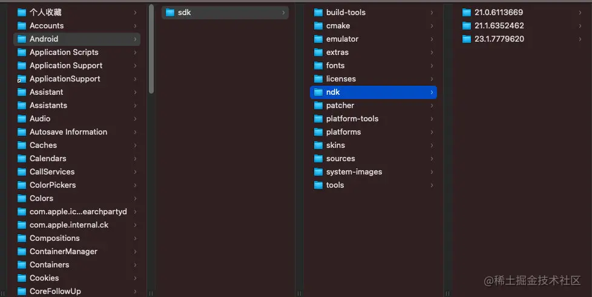Expand the Caches folder chevron
Screen dimensions: 592x297
pyautogui.click(x=135, y=145)
